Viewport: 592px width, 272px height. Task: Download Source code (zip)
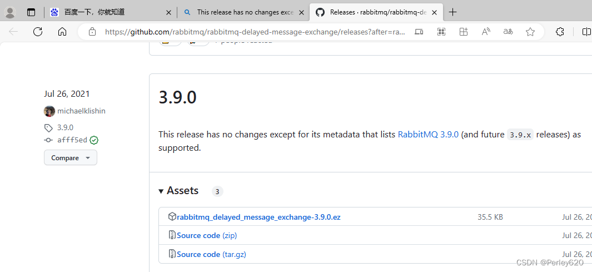pos(207,235)
